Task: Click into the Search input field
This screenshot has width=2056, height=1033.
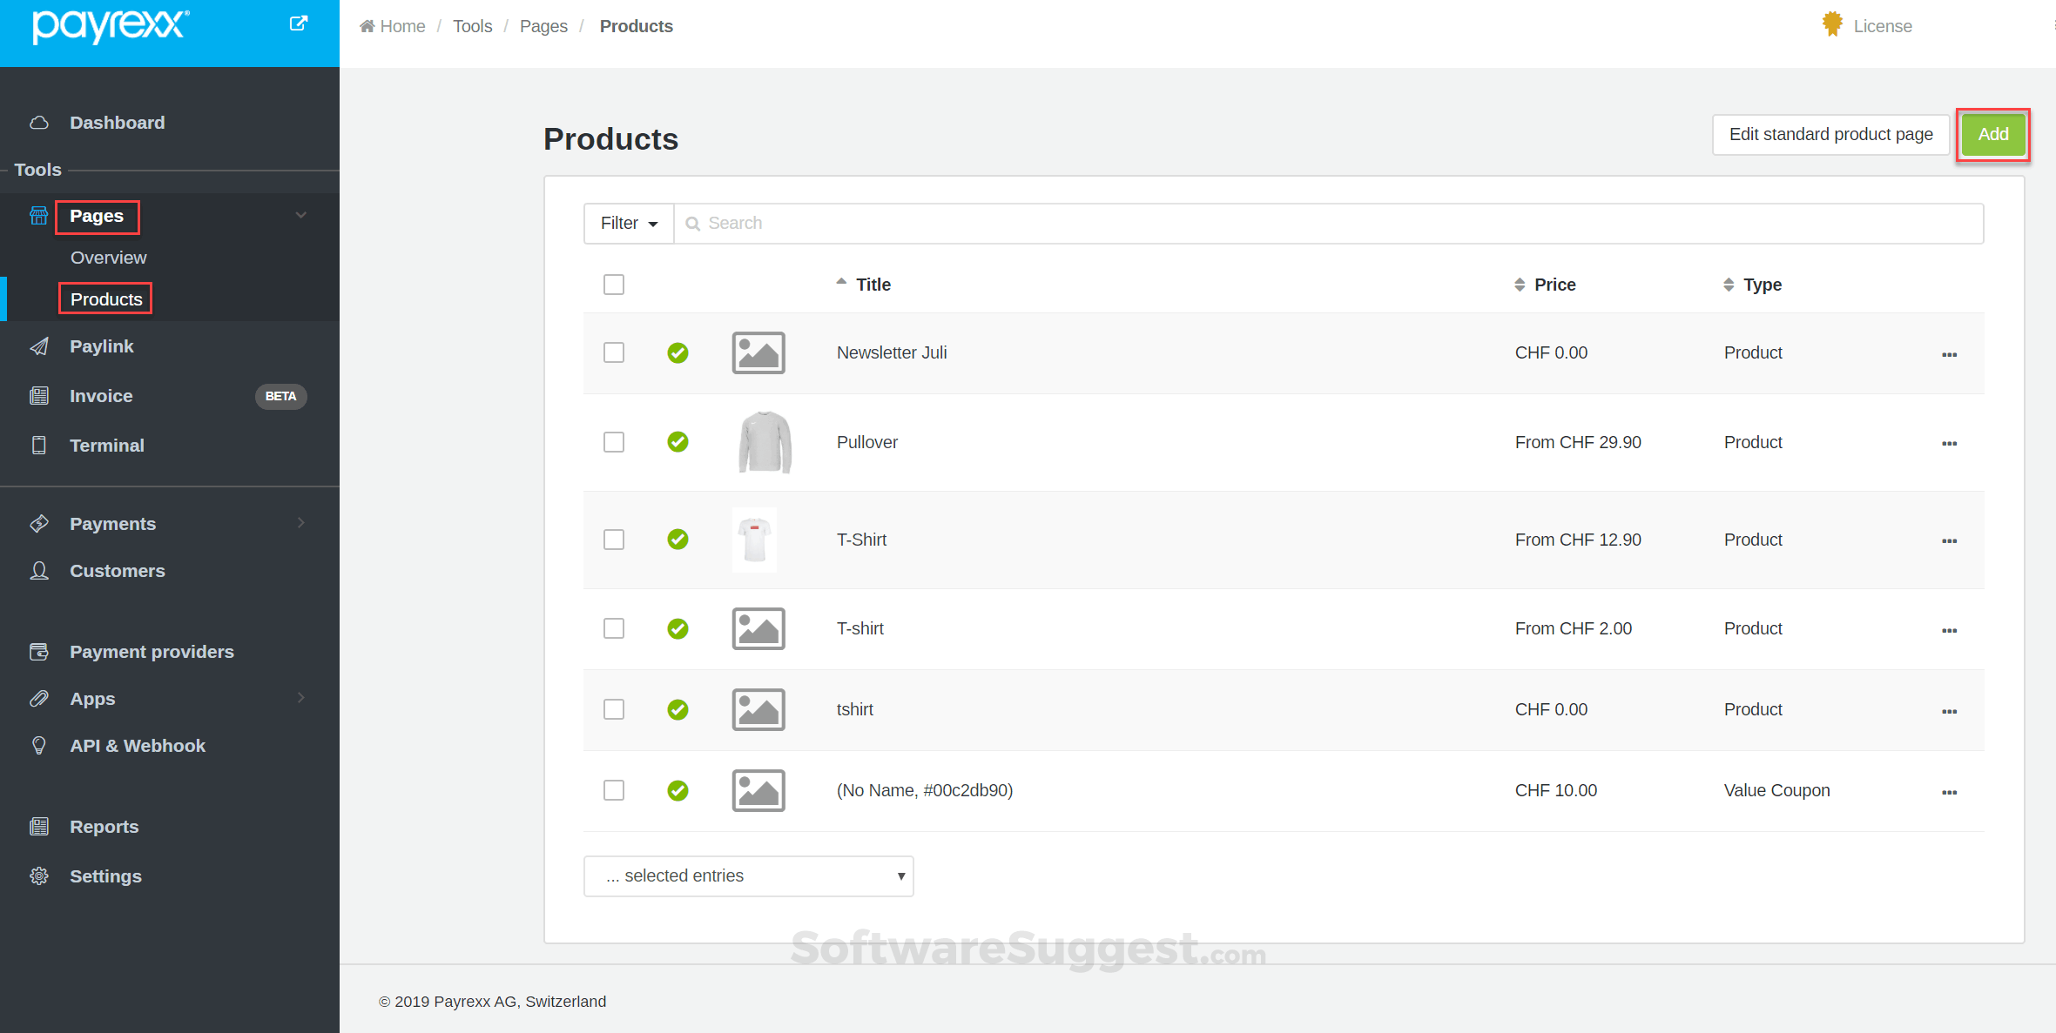Action: 1329,224
